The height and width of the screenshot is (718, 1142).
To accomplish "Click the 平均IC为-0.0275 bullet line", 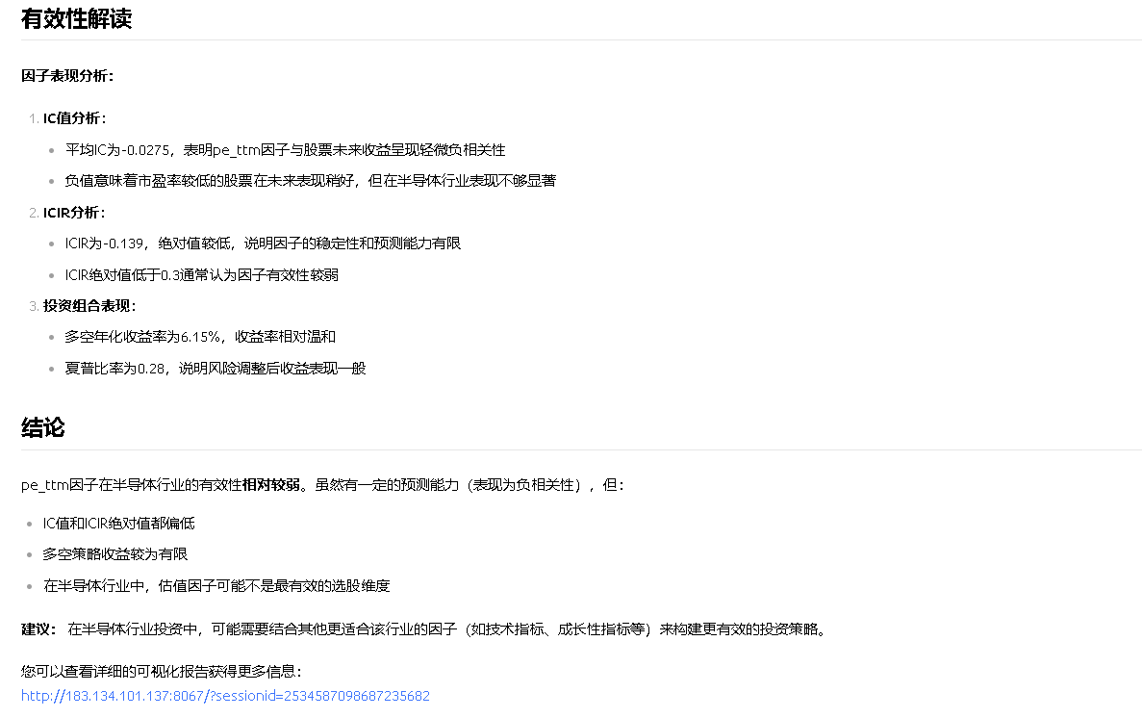I will pyautogui.click(x=285, y=150).
